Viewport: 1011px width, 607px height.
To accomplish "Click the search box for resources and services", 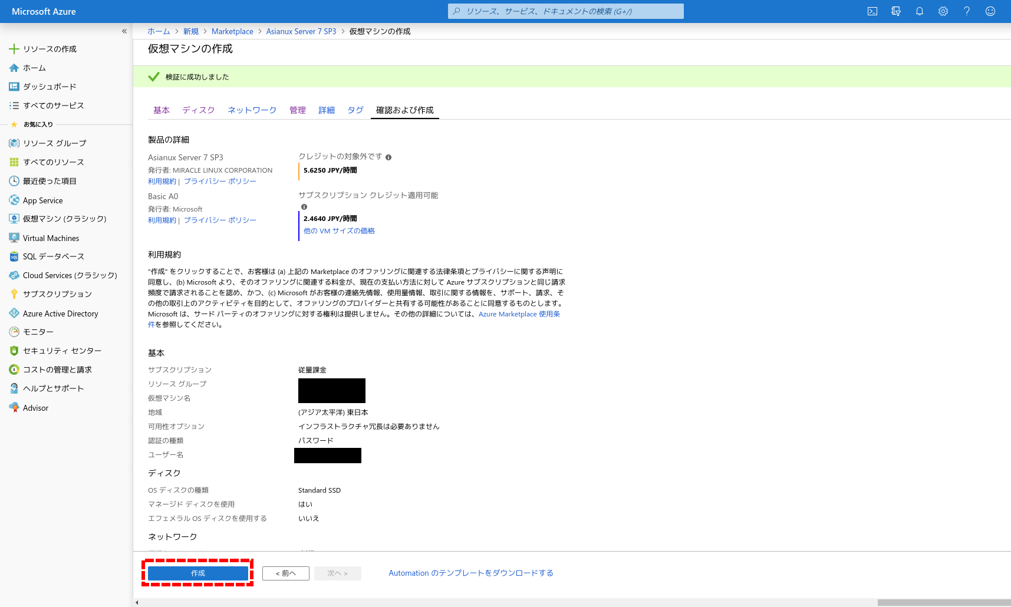I will pos(566,11).
